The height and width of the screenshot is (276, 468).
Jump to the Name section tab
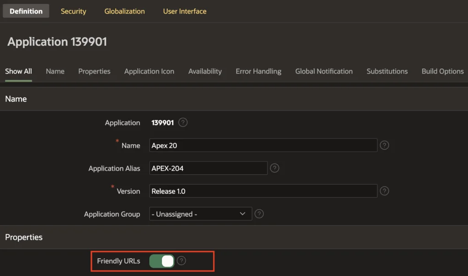[x=55, y=72]
